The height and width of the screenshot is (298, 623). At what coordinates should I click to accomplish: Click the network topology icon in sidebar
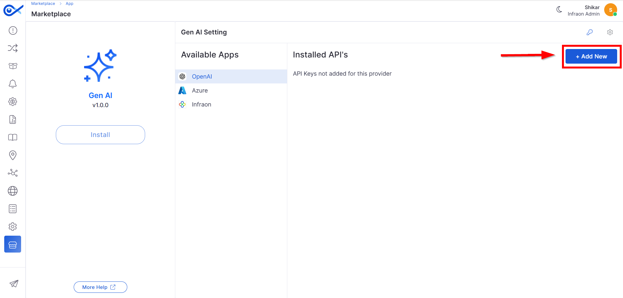coord(13,173)
